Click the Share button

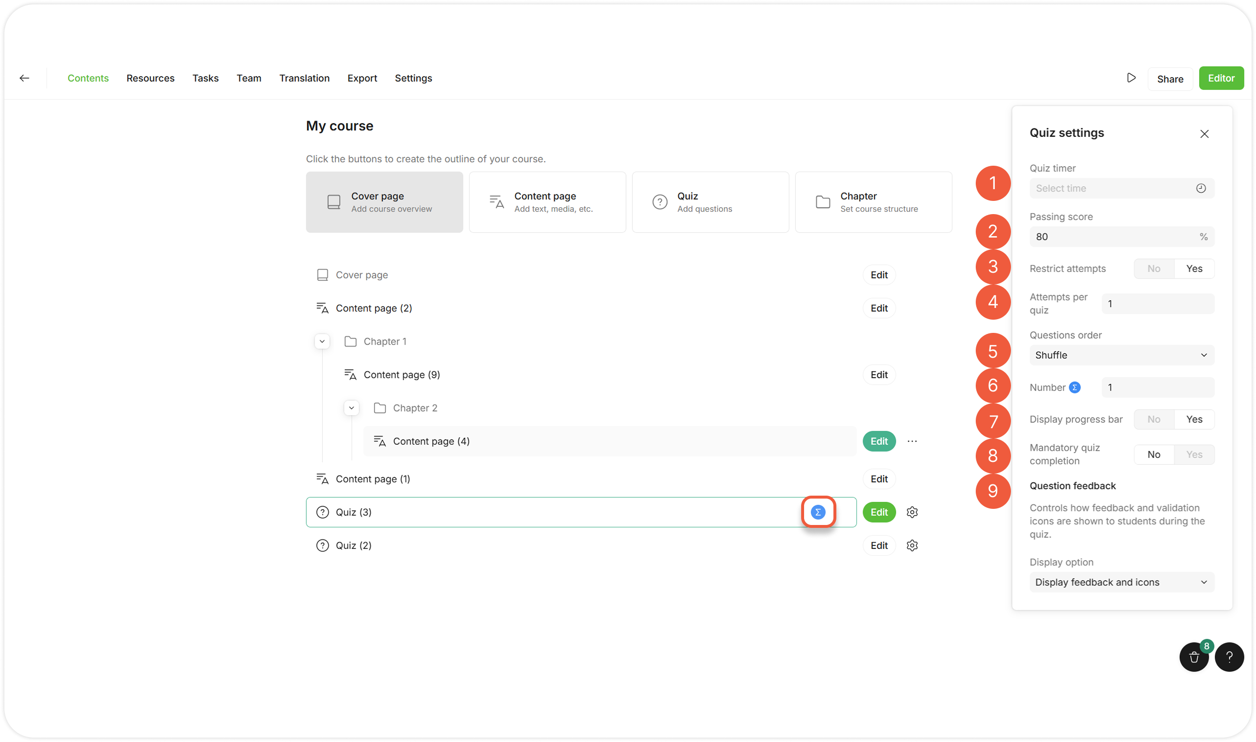coord(1170,79)
